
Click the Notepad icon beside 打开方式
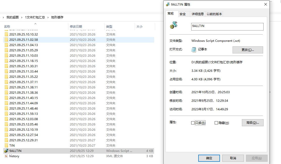pyautogui.click(x=194, y=49)
